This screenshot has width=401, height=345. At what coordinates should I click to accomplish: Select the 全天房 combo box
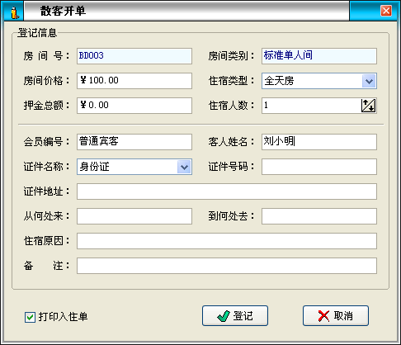click(319, 81)
